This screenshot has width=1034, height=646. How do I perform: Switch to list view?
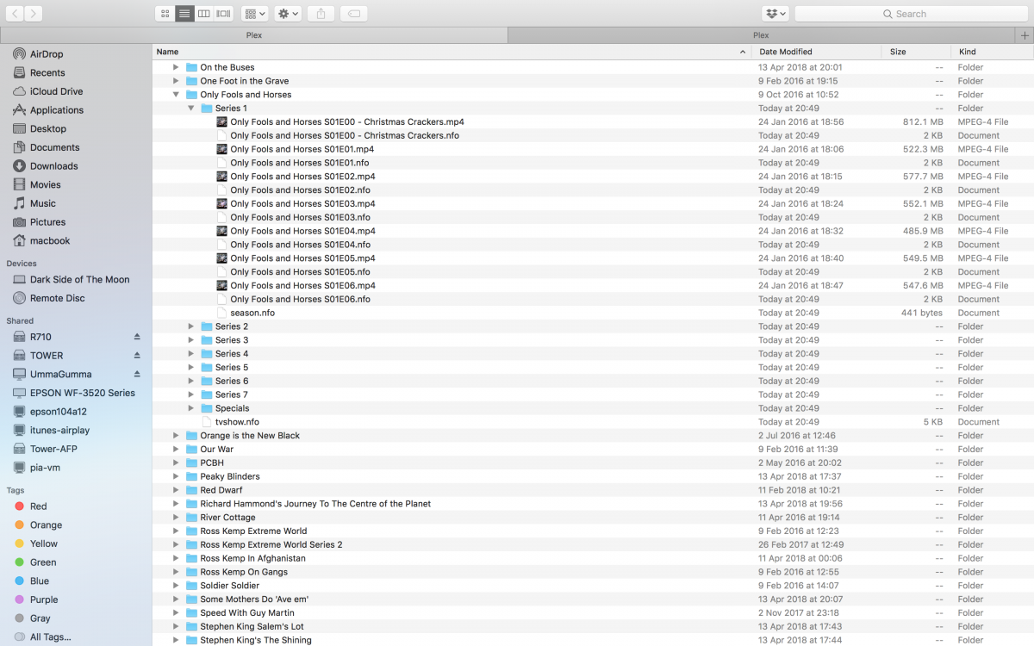click(x=184, y=14)
